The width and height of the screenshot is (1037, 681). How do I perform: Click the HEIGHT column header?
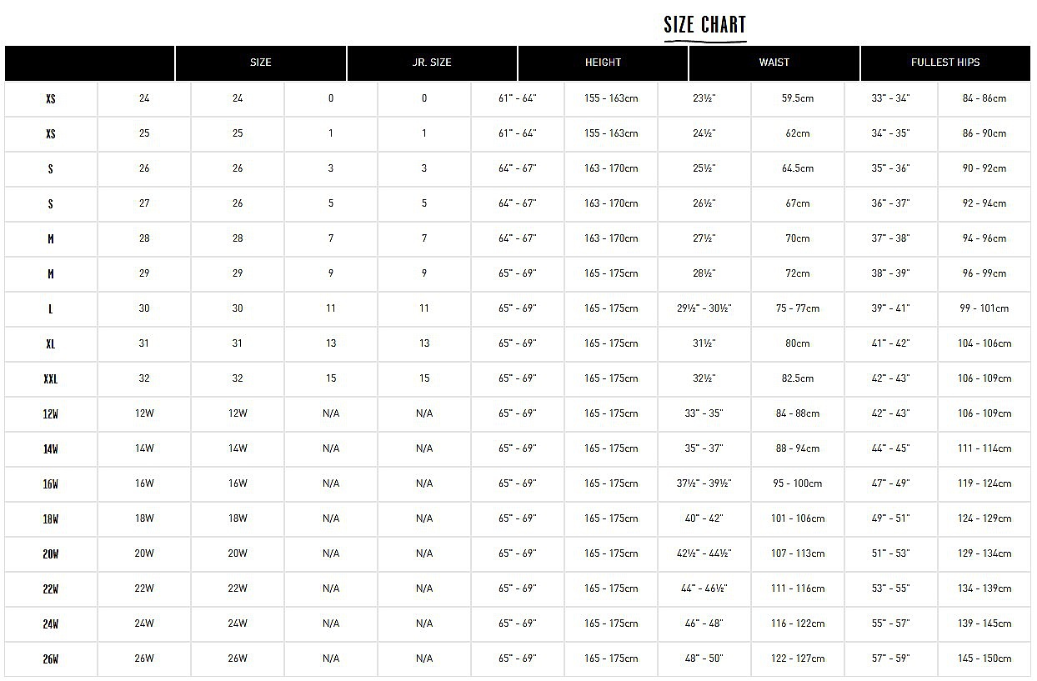[x=603, y=63]
